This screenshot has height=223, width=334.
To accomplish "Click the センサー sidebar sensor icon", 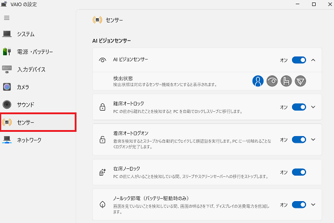I will point(7,122).
